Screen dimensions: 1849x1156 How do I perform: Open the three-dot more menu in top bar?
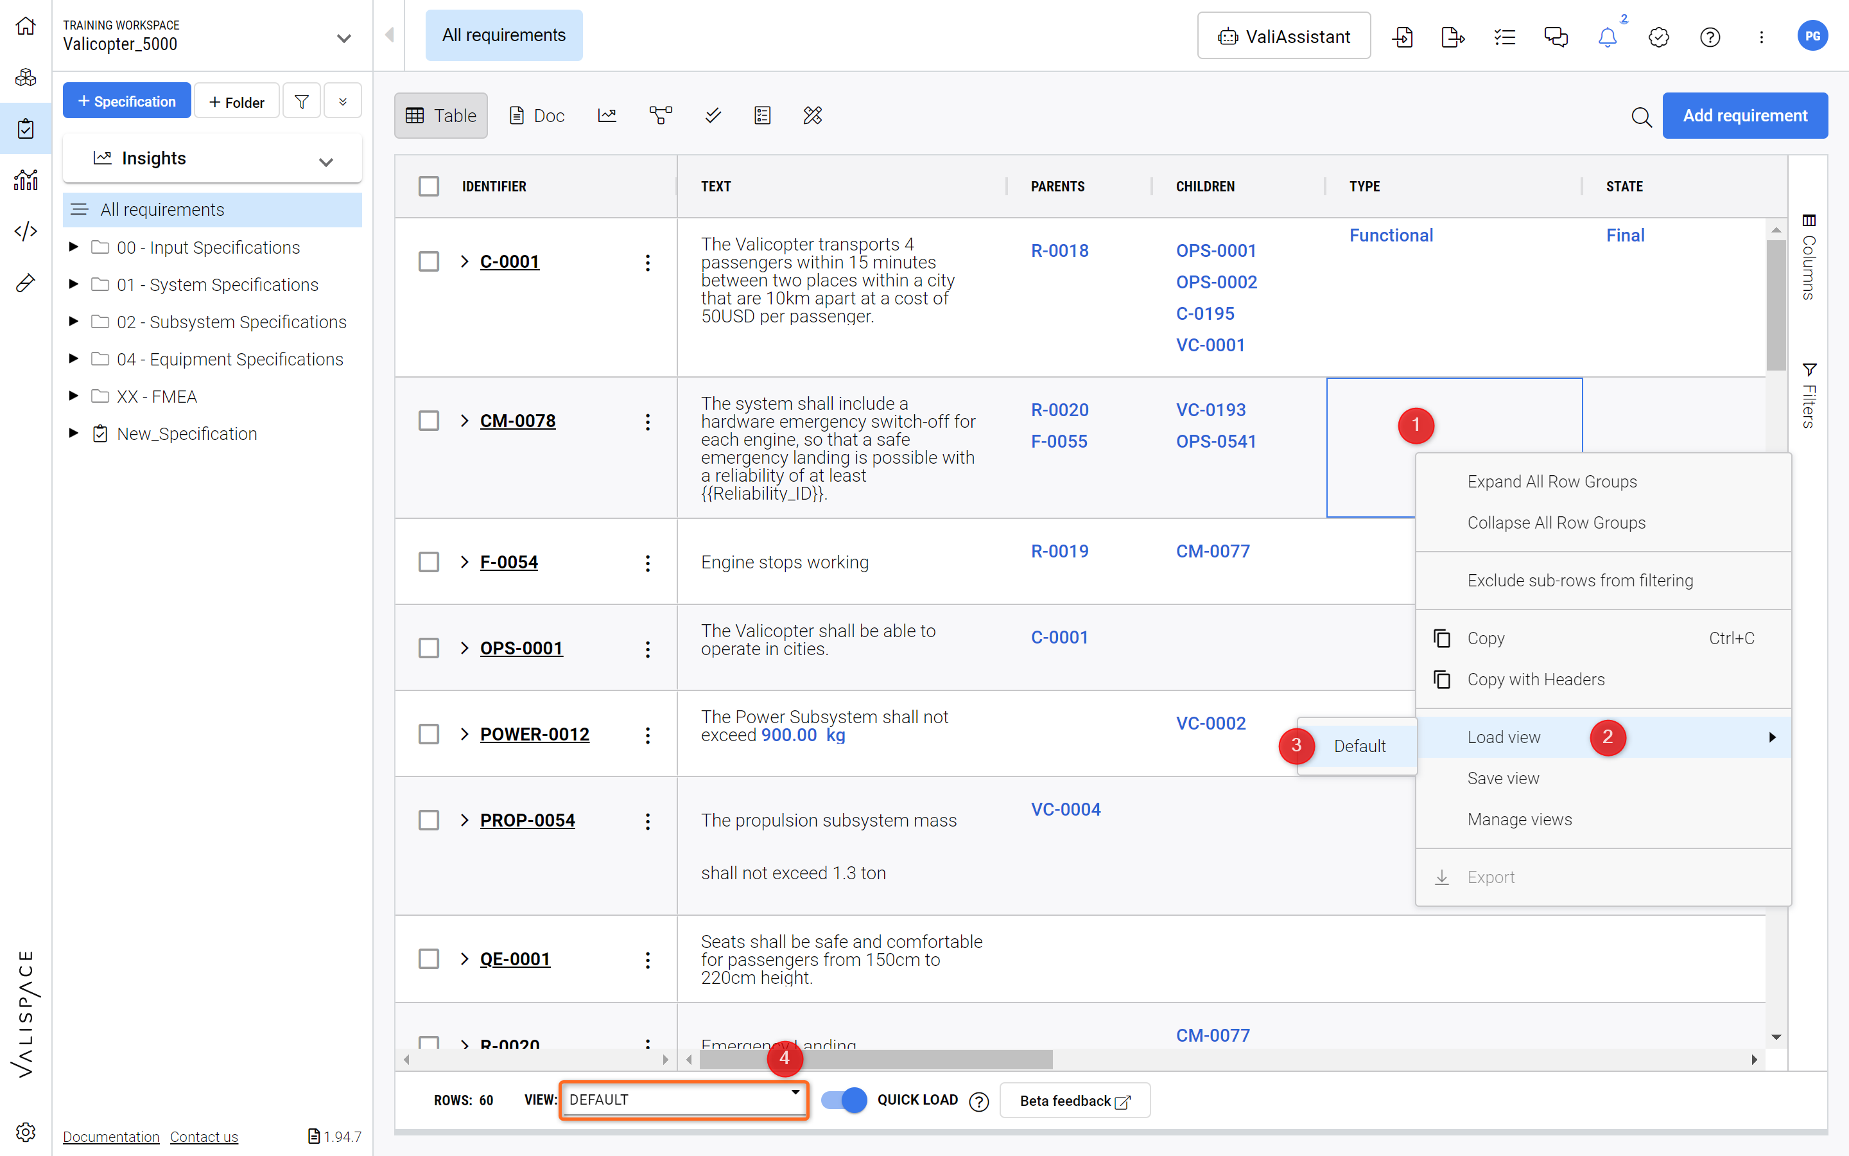coord(1761,37)
